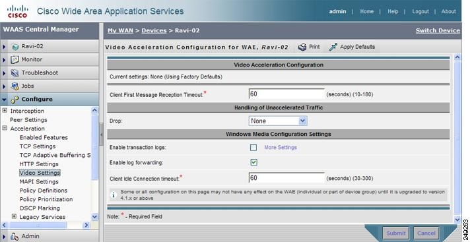The height and width of the screenshot is (242, 470).
Task: Click the Jobs icon
Action: coord(15,86)
